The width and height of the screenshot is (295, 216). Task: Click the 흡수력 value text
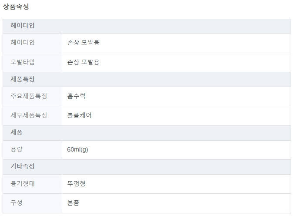coord(76,96)
